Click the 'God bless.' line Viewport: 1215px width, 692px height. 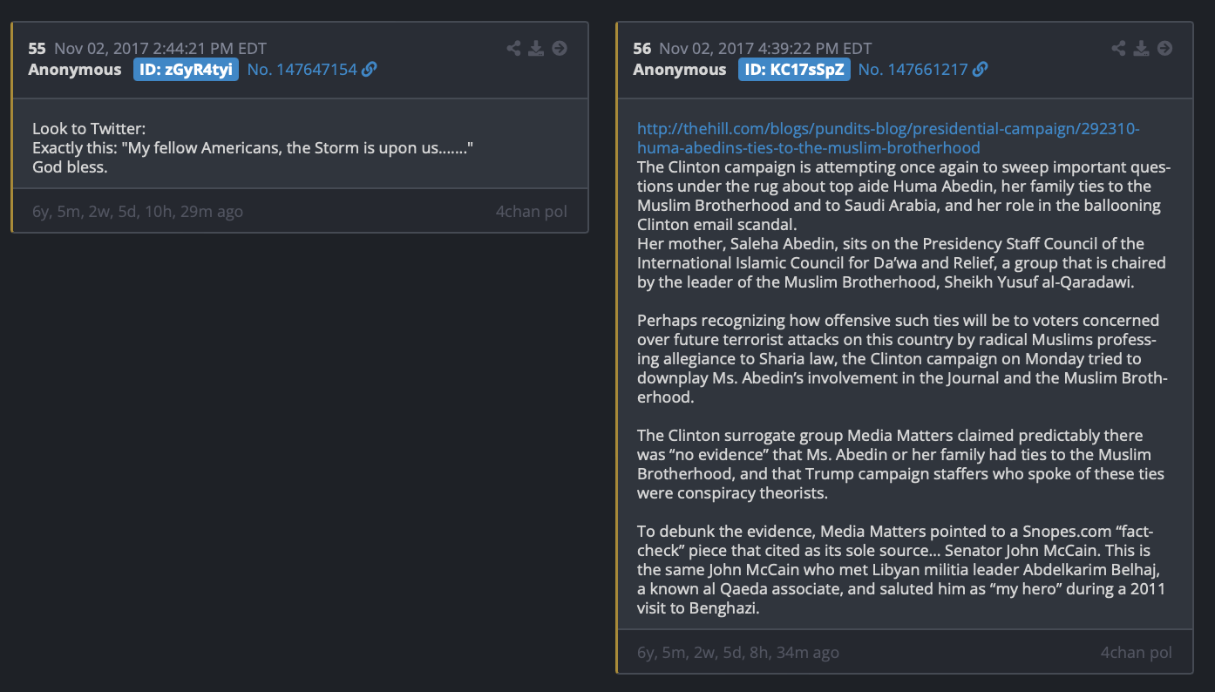click(70, 167)
